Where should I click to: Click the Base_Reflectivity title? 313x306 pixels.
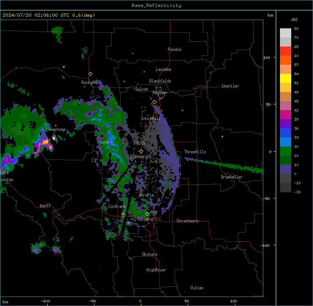coord(156,5)
